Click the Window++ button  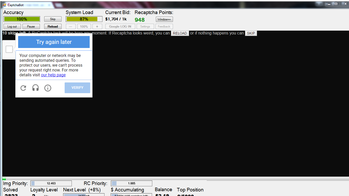[x=164, y=19]
